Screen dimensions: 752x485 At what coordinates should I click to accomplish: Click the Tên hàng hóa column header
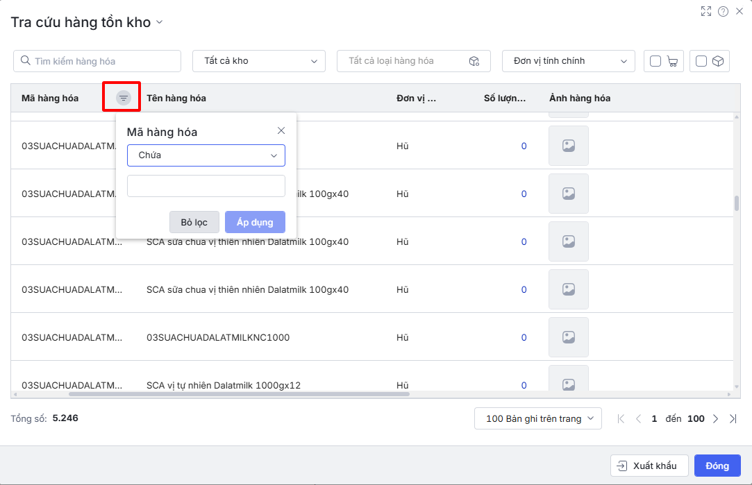[176, 98]
